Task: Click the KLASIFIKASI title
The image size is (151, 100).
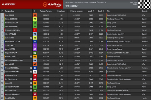Action: [x=9, y=5]
